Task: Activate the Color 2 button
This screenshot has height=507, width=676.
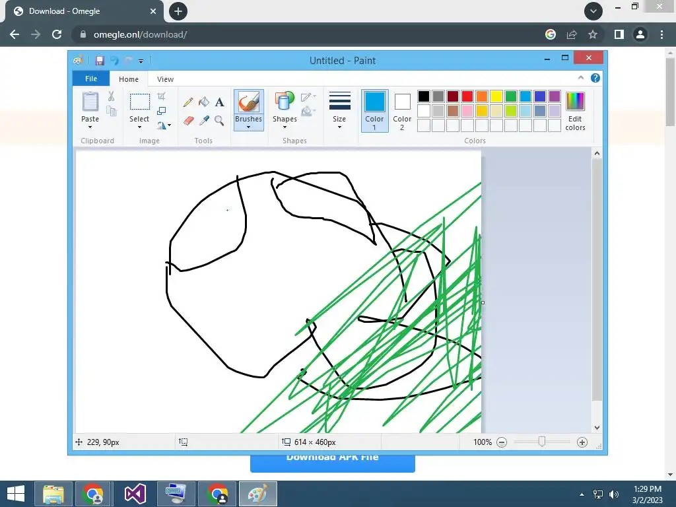Action: point(402,111)
